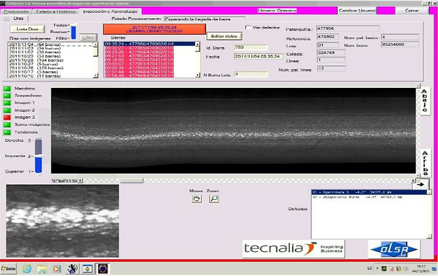Click the red Imagen 3 indicator
Viewport: 438px width, 276px height.
[x=7, y=117]
